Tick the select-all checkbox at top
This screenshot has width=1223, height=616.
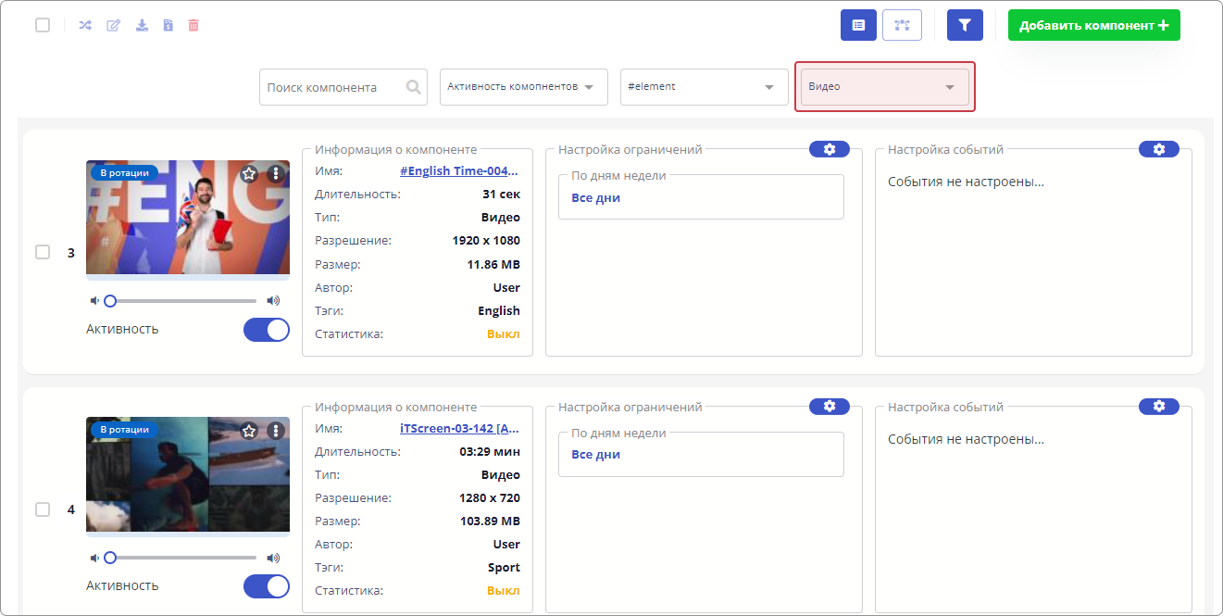click(x=43, y=25)
